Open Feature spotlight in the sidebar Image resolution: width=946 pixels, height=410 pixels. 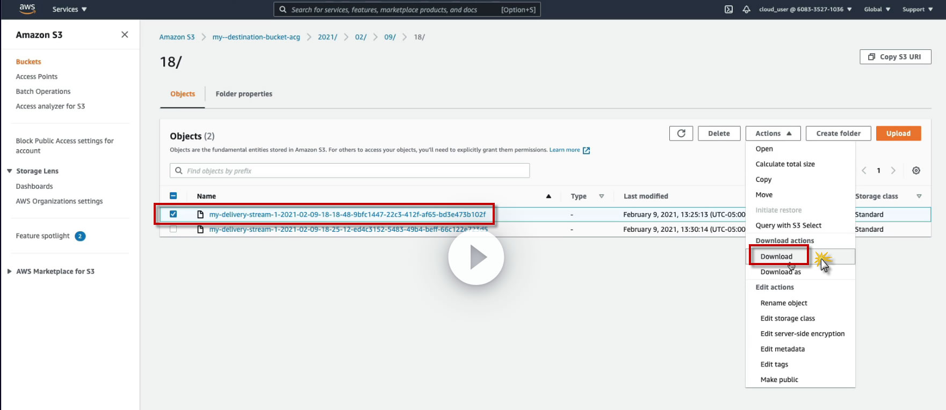[43, 236]
